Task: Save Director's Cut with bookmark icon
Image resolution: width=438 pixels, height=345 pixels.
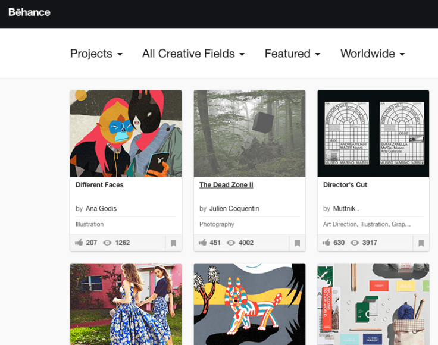Action: pos(421,243)
